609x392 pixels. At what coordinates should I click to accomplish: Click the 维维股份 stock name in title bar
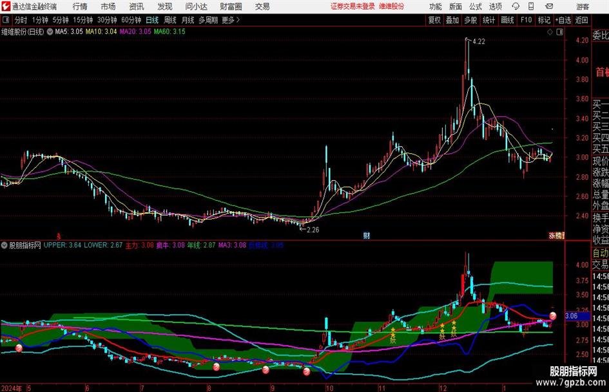point(392,6)
